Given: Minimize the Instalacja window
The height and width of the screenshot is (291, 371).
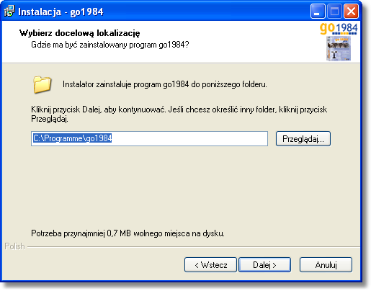Looking at the screenshot, I should [x=318, y=12].
